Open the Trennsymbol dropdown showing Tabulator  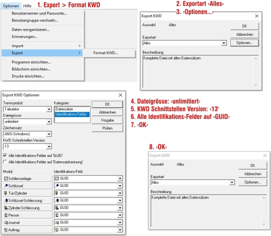pos(49,109)
